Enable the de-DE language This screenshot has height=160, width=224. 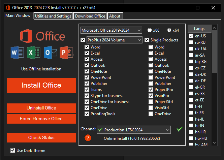click(191, 81)
